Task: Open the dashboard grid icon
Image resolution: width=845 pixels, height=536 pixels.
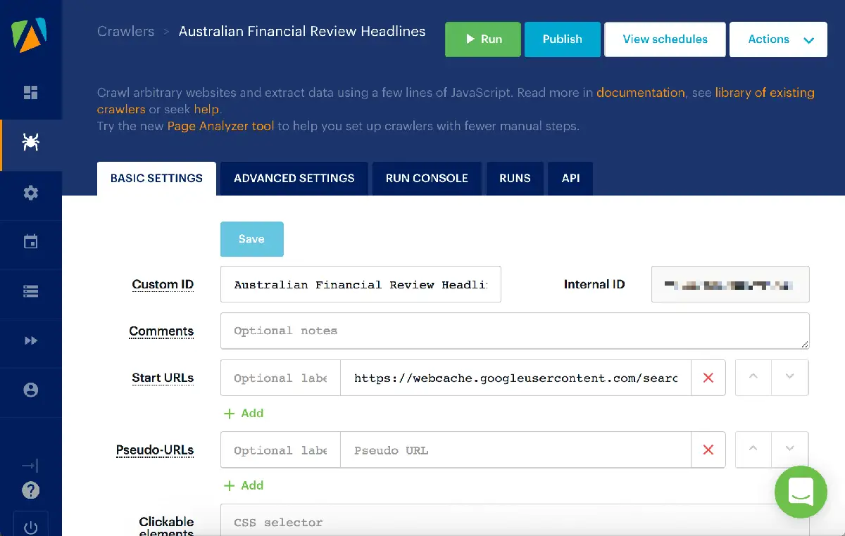Action: point(30,93)
